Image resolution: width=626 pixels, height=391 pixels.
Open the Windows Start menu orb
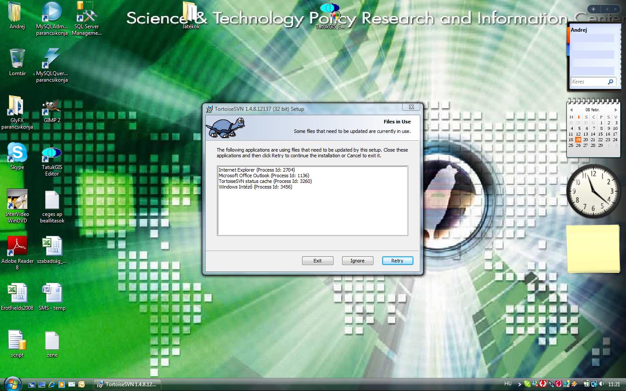tap(13, 384)
